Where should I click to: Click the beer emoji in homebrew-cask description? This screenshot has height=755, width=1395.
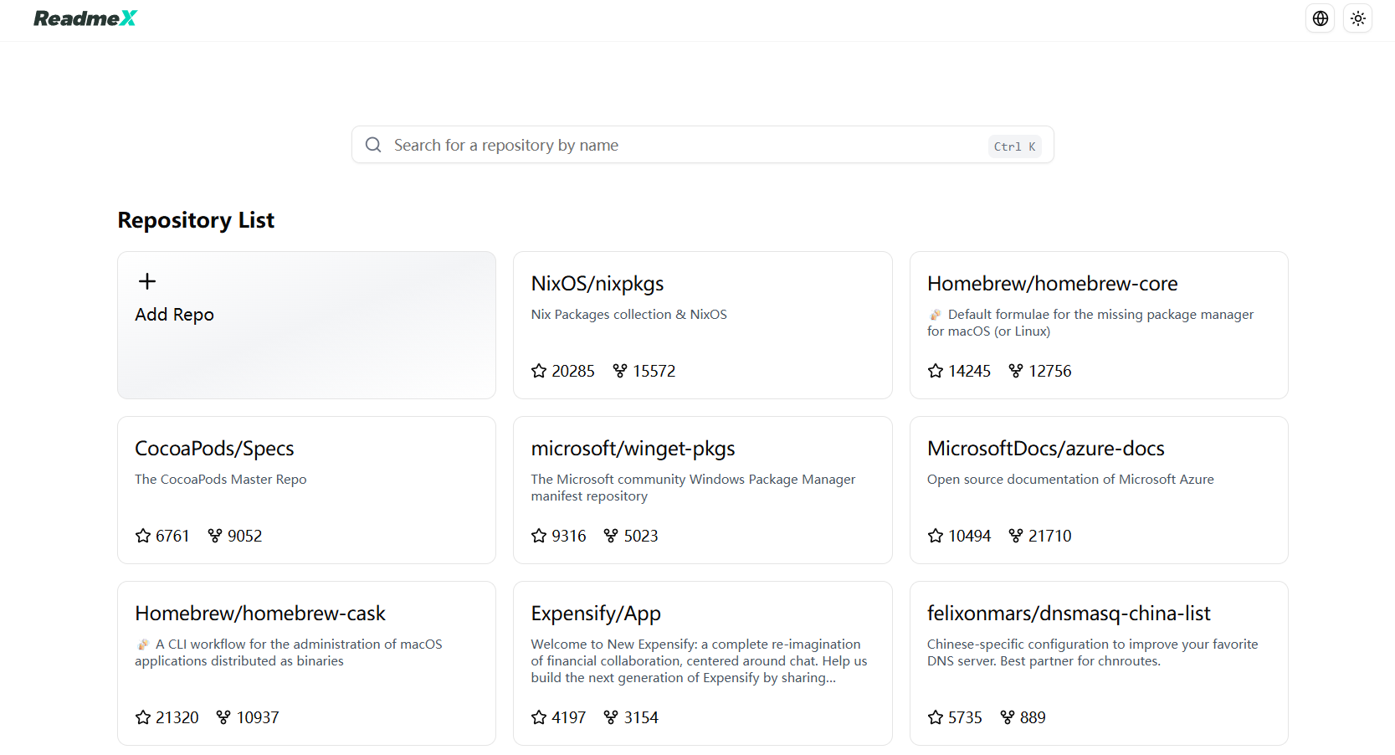(143, 645)
